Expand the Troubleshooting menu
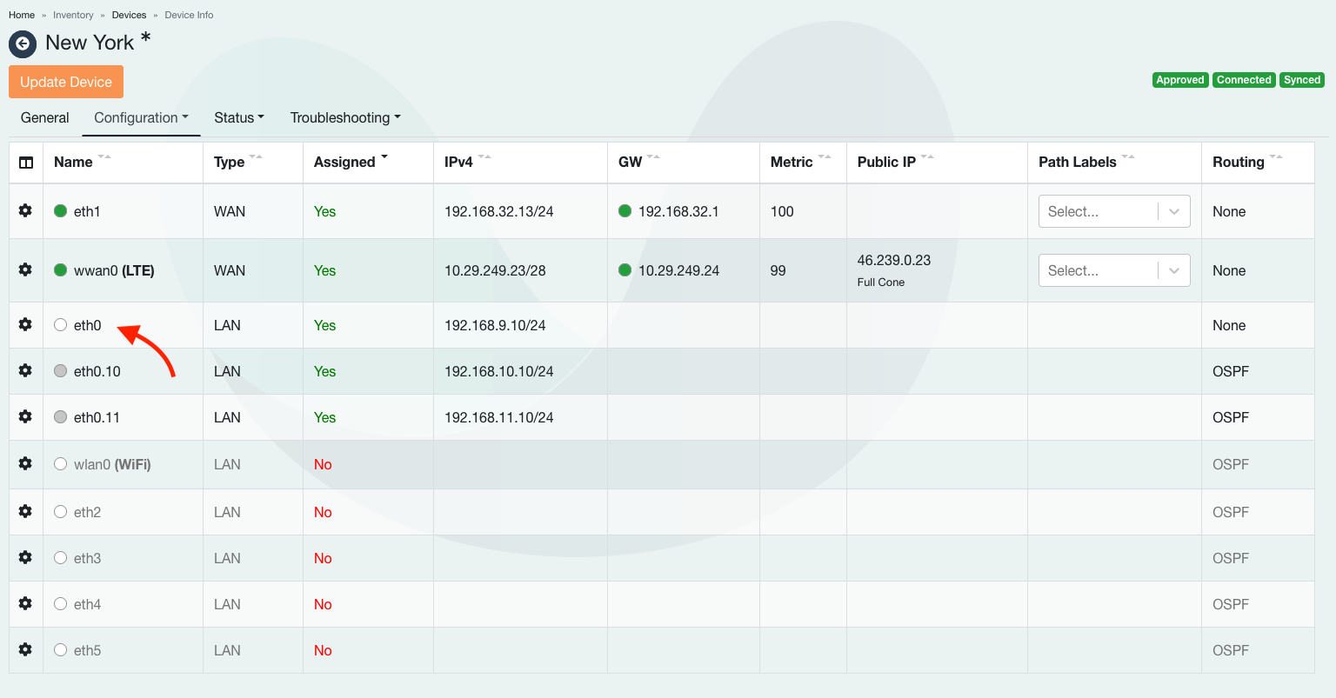Screen dimensions: 1336x698 (x=344, y=117)
